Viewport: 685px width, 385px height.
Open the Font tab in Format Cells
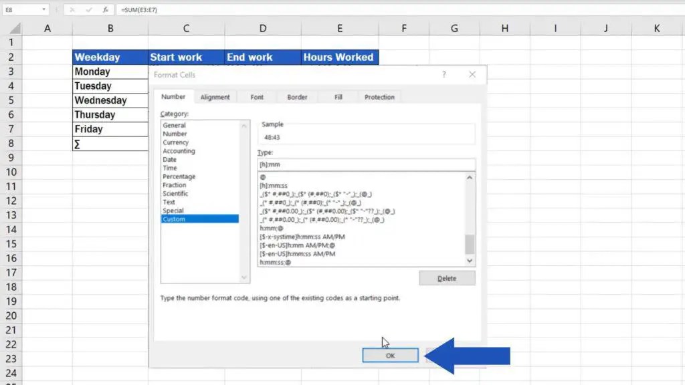(x=256, y=96)
